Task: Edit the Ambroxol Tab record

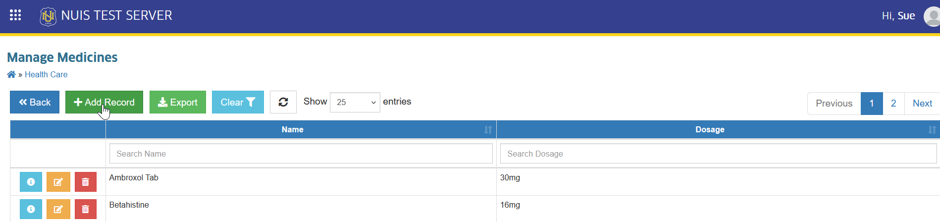Action: tap(58, 182)
